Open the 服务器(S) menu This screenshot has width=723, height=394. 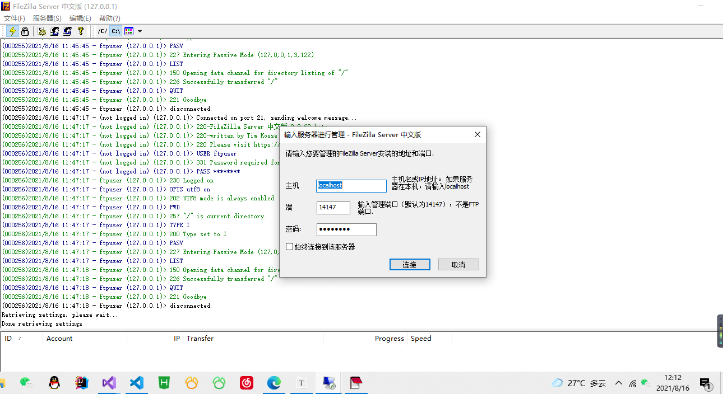[47, 18]
